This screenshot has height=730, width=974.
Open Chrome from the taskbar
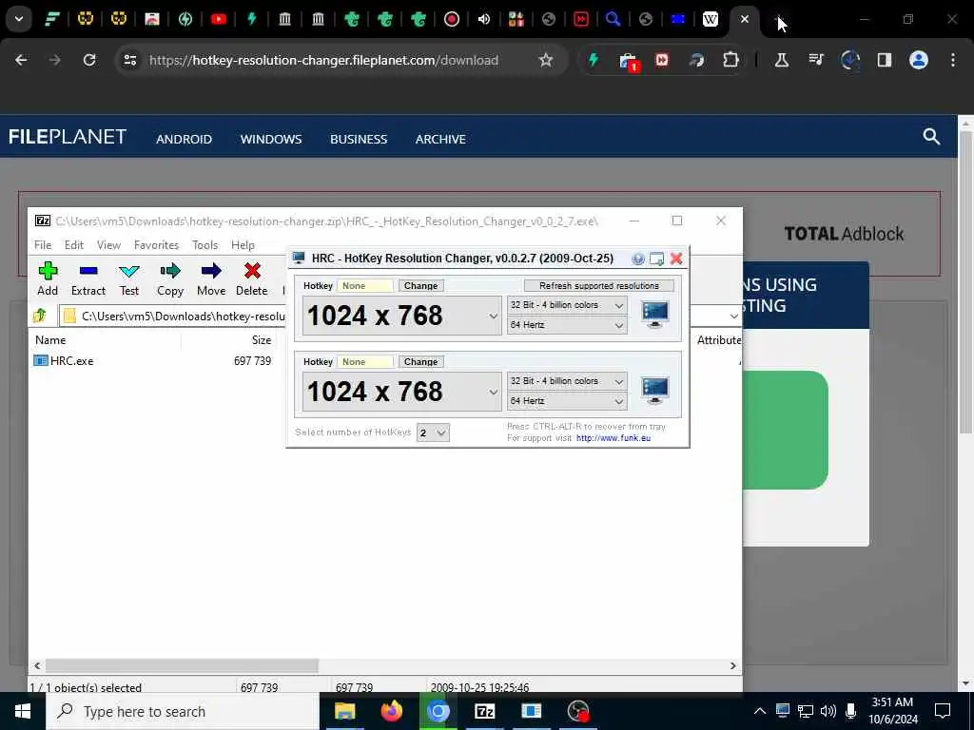tap(438, 711)
